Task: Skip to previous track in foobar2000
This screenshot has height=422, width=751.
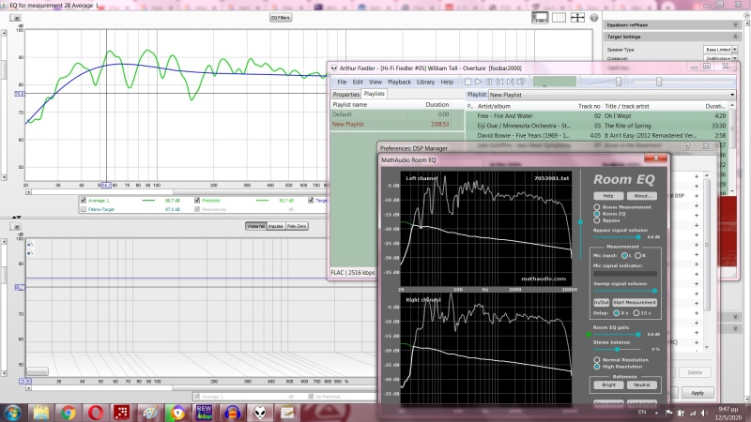Action: (x=499, y=82)
